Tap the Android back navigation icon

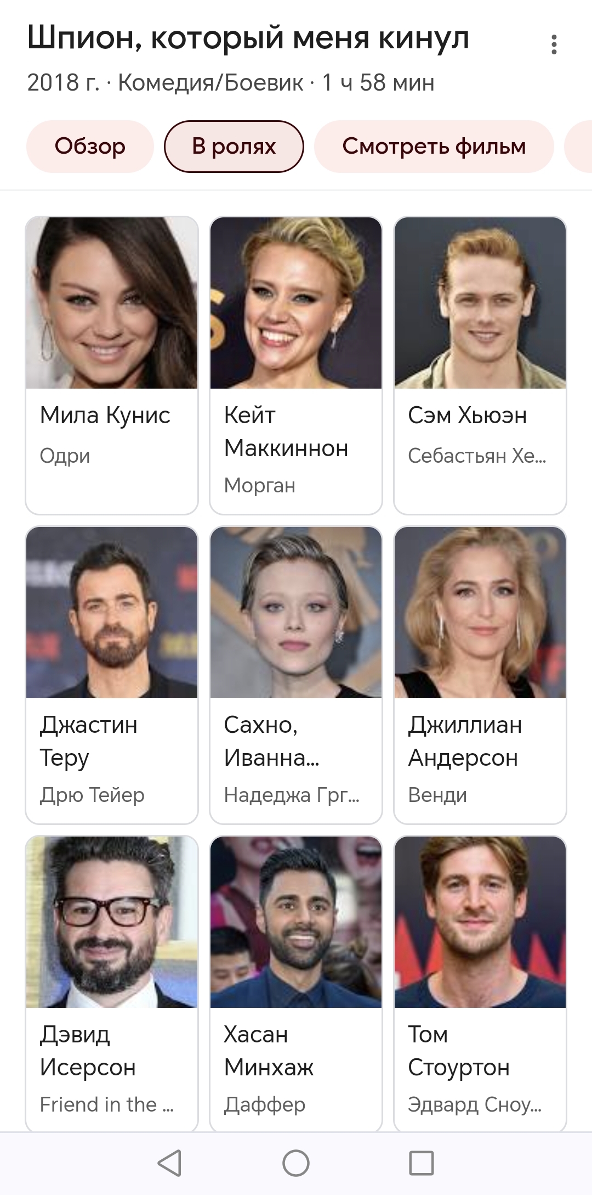(x=169, y=1163)
